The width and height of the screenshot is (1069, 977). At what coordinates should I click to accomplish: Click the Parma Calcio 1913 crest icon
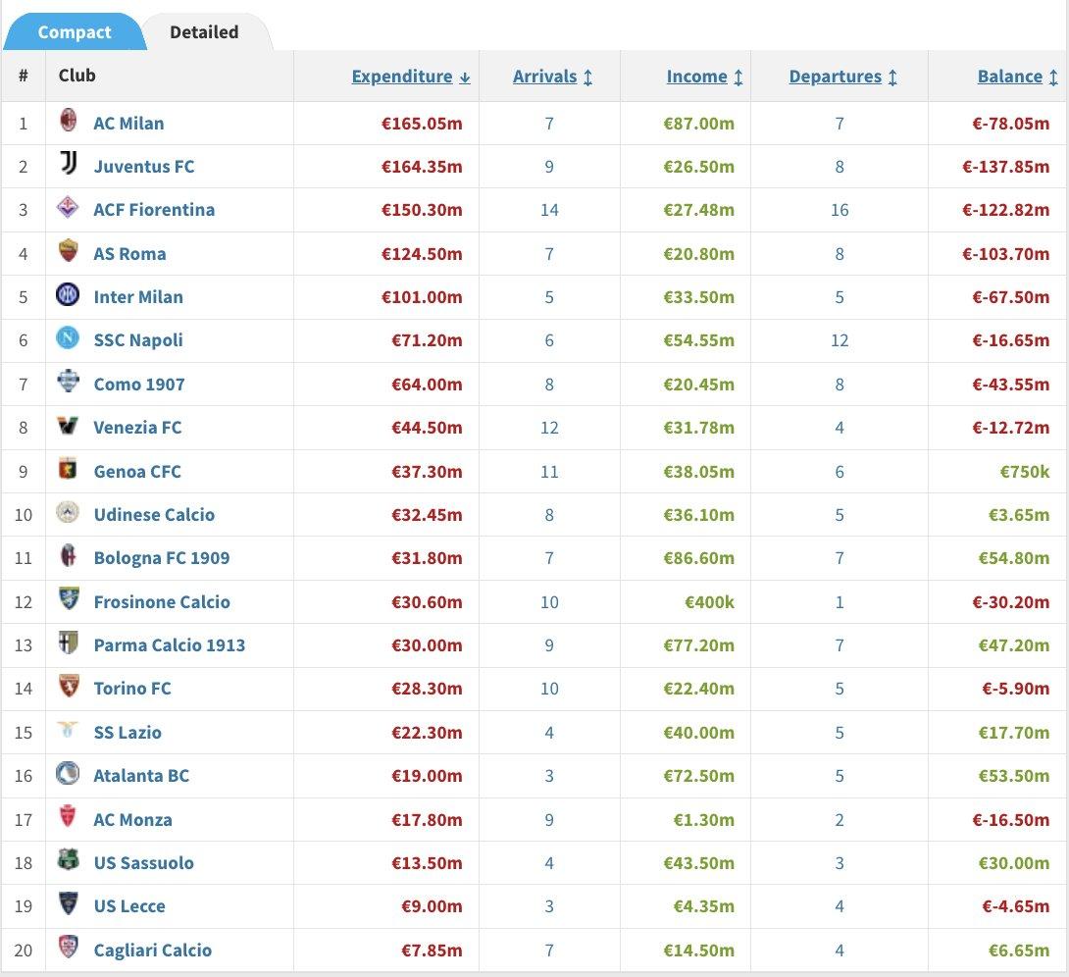[x=68, y=643]
